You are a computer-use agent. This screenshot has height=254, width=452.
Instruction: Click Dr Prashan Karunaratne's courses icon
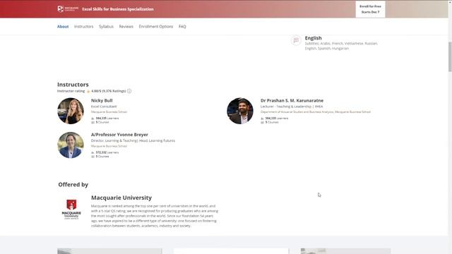[x=262, y=122]
